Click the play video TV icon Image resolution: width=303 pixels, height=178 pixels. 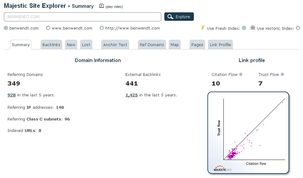coord(101,6)
